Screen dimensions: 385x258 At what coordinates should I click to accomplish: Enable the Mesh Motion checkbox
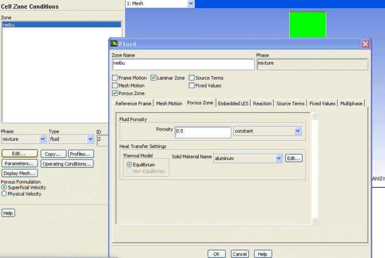coord(115,86)
